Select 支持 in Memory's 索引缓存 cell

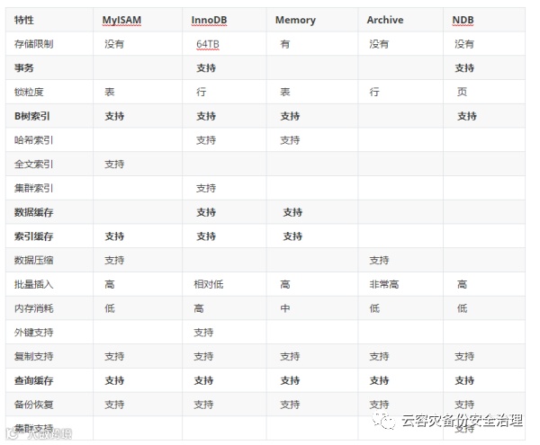[292, 236]
